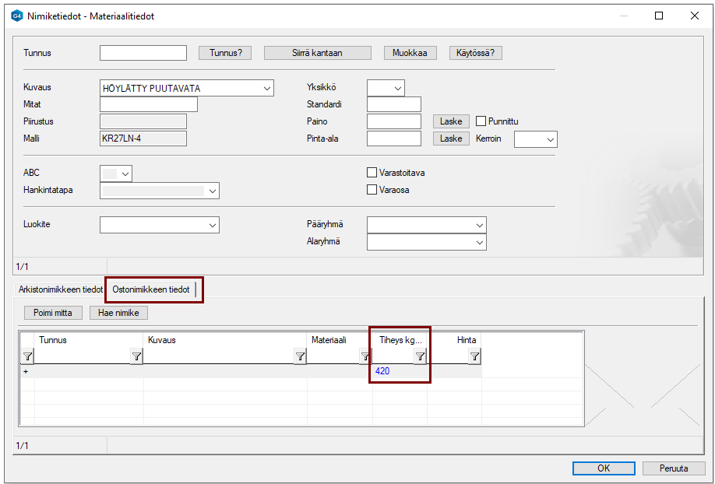Open the Yksikkö dropdown
Viewport: 715px width, 484px height.
point(397,88)
